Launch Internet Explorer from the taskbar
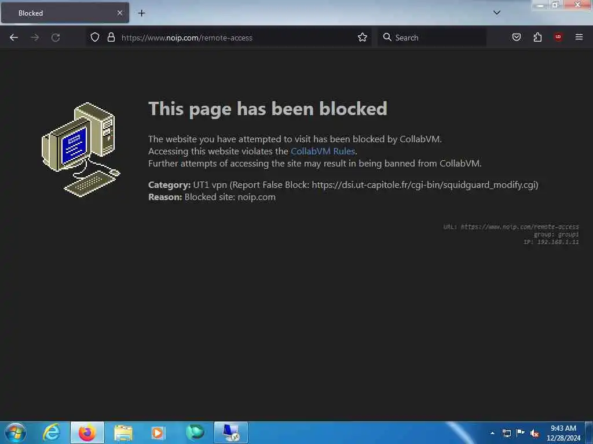The width and height of the screenshot is (593, 444). coord(52,432)
